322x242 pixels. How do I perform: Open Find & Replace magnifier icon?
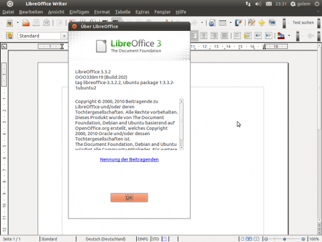click(252, 23)
